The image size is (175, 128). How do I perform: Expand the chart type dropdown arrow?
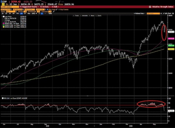click(45, 14)
